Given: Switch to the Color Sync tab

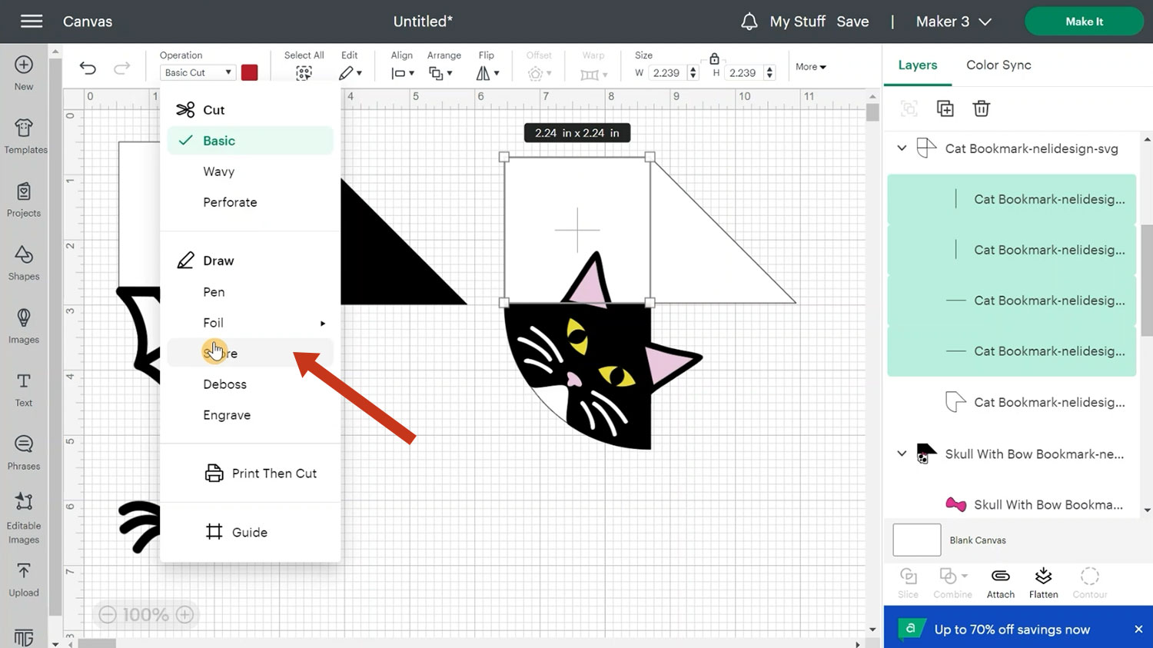Looking at the screenshot, I should [998, 65].
